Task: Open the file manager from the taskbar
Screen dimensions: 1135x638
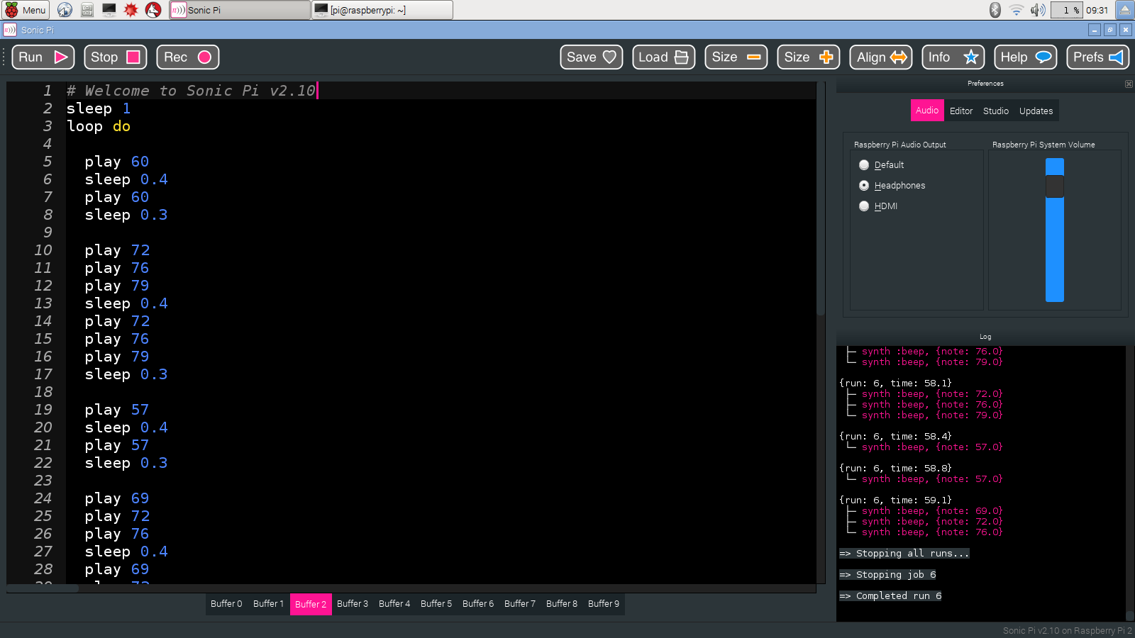Action: tap(87, 10)
